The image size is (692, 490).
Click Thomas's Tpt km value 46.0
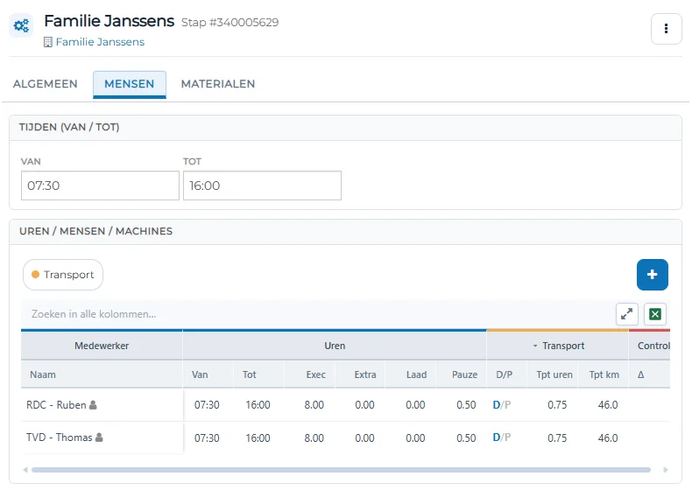[x=608, y=438]
